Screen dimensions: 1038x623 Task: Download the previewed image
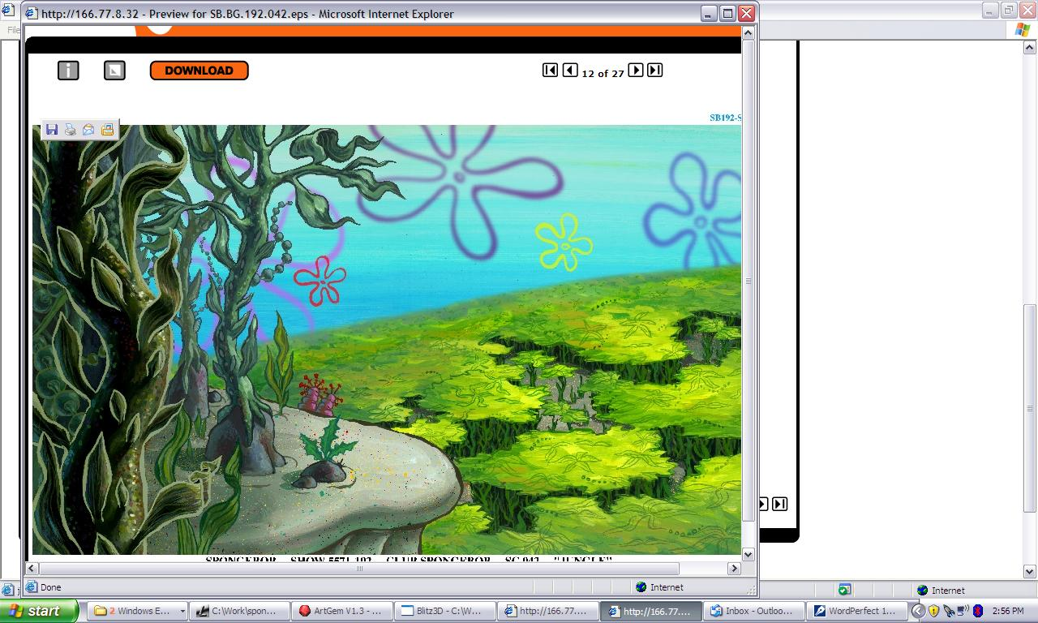click(x=199, y=71)
